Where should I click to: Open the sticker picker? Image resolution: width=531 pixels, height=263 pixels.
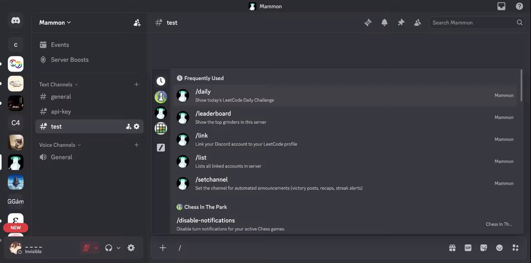484,248
